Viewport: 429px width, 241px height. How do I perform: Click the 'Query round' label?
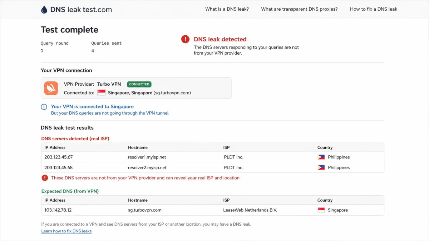(x=55, y=43)
